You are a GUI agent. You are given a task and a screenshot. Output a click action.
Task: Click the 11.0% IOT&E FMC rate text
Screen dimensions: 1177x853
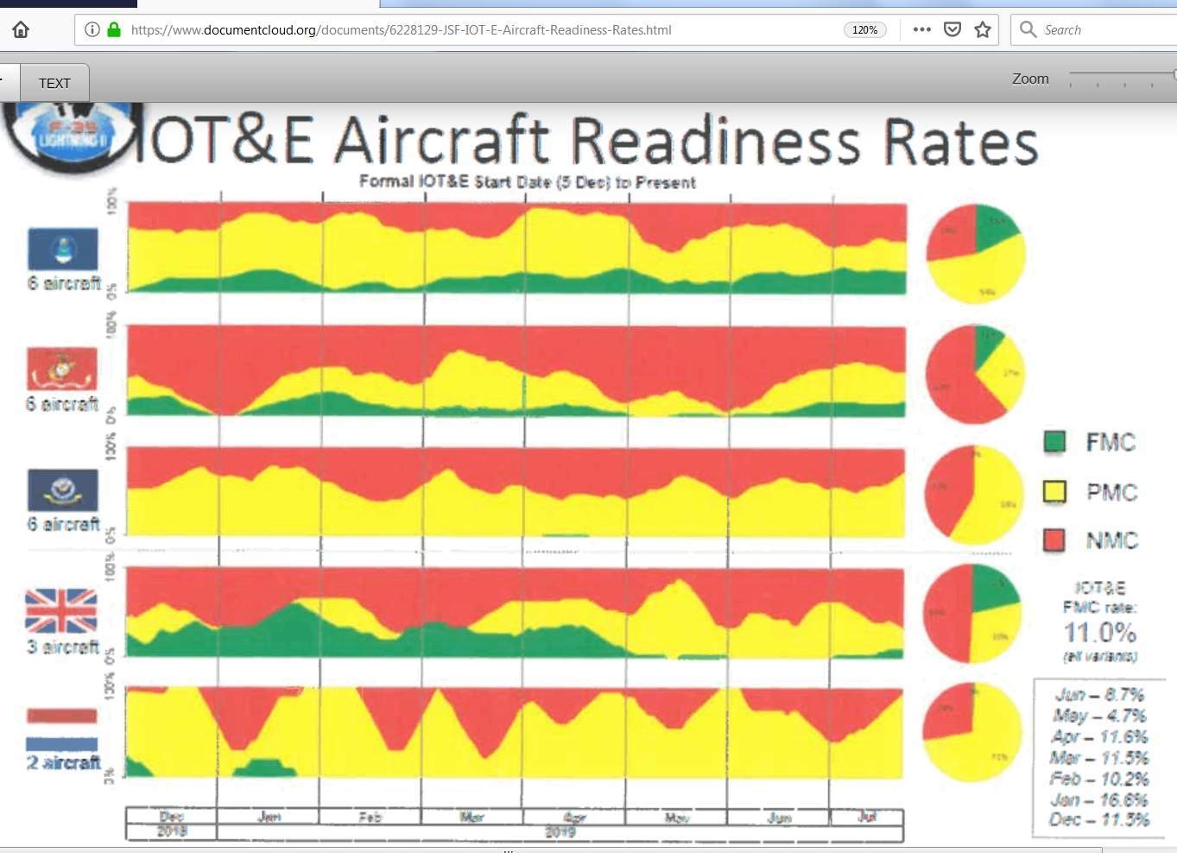point(1099,633)
